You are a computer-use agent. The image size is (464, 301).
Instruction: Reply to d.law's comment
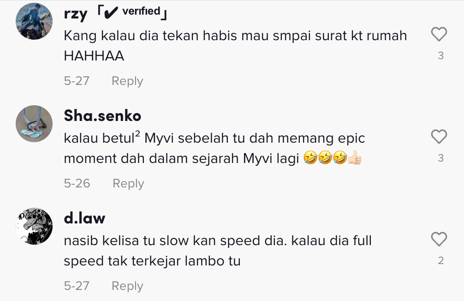(x=127, y=286)
